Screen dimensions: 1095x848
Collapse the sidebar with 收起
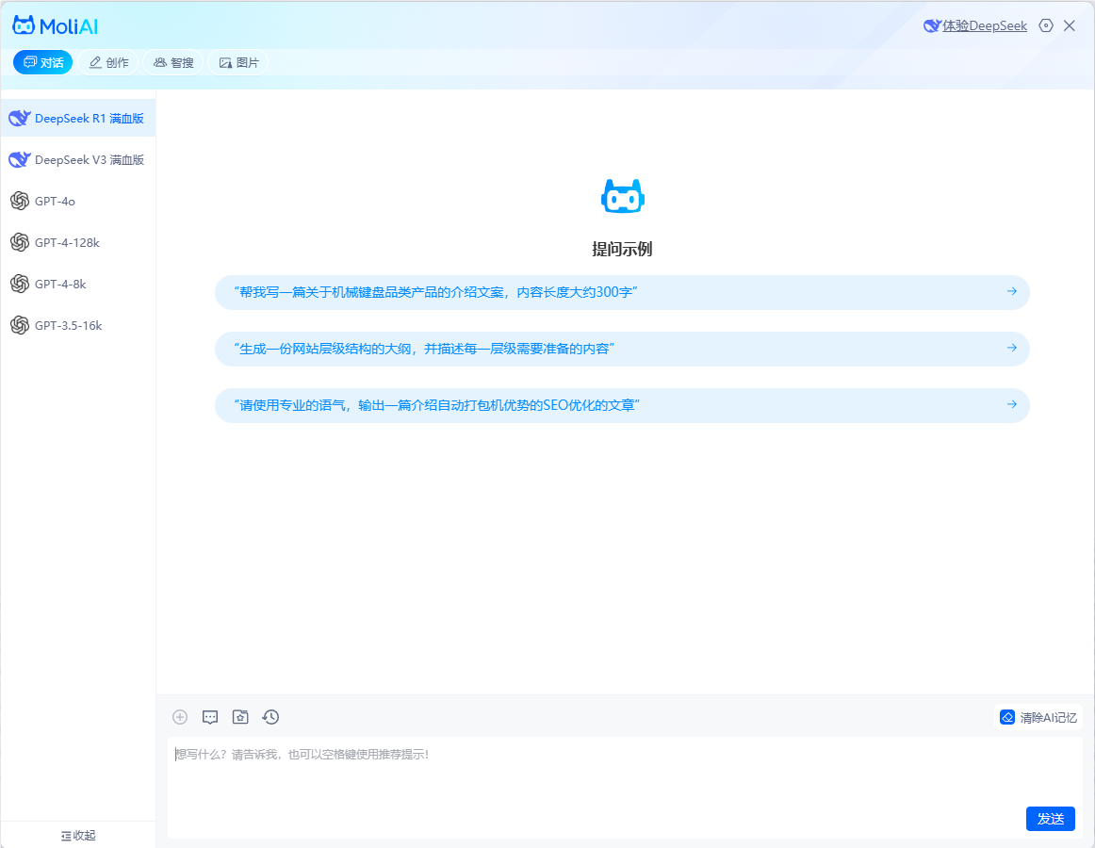[78, 836]
